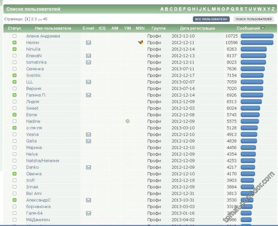Filter users by letter A

[x=162, y=9]
